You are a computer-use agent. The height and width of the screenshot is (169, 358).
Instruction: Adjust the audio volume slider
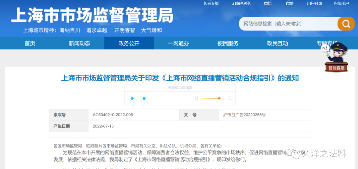tap(213, 98)
